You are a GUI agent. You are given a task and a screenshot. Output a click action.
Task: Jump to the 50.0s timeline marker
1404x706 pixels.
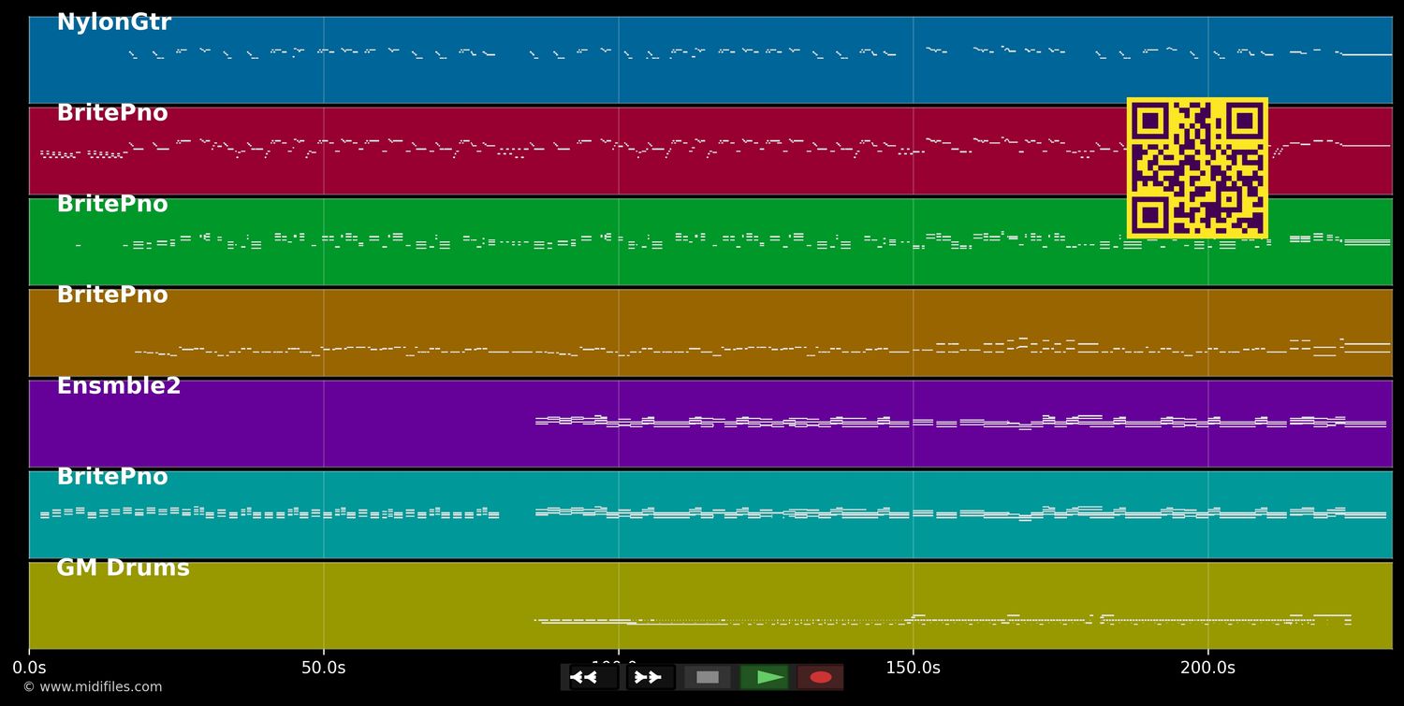(323, 669)
